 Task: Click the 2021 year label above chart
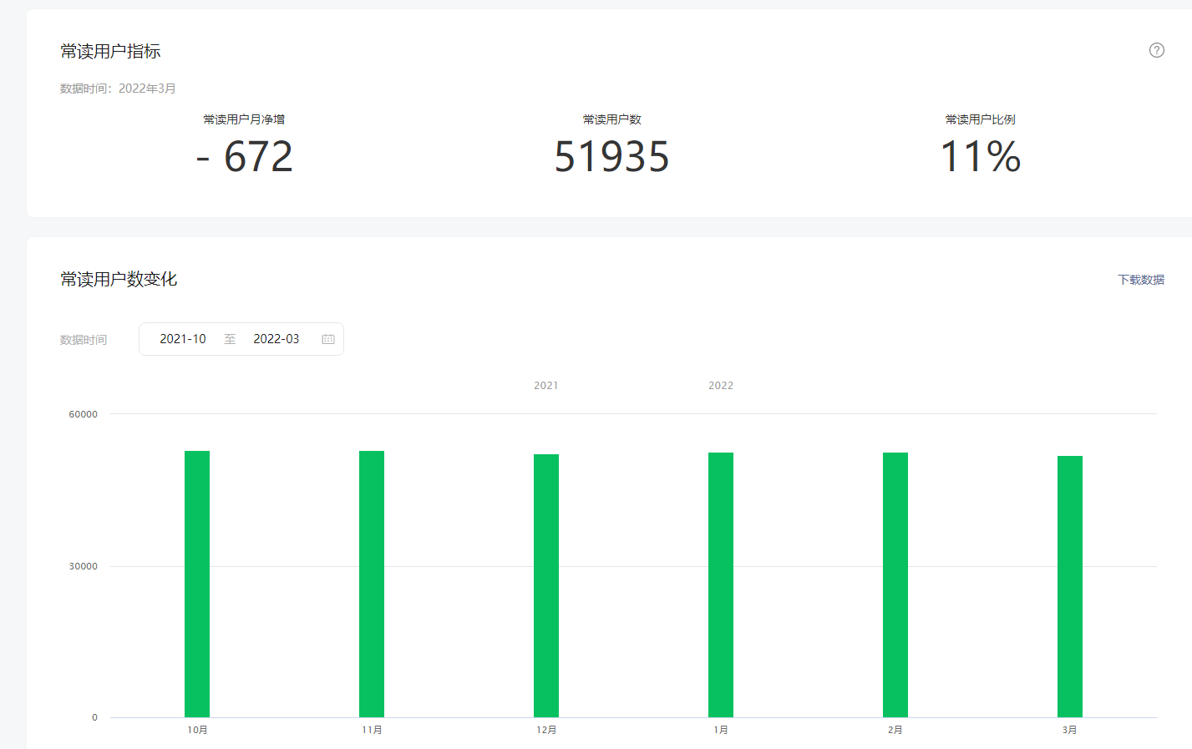pyautogui.click(x=546, y=386)
